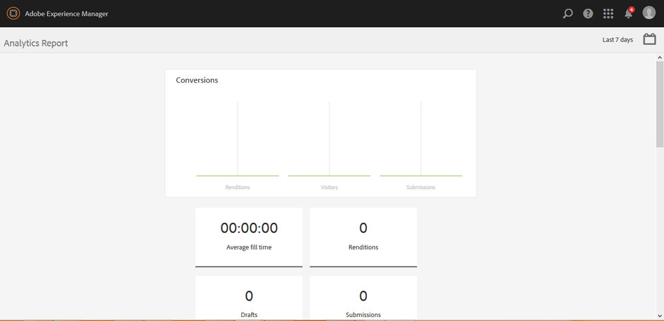664x321 pixels.
Task: Click the Conversions chart heading
Action: [x=197, y=80]
